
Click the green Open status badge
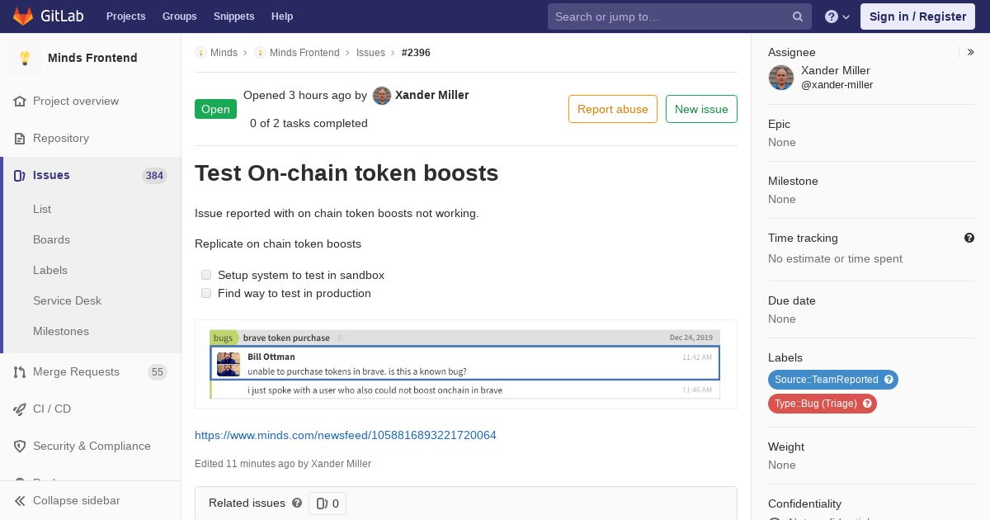(x=215, y=109)
